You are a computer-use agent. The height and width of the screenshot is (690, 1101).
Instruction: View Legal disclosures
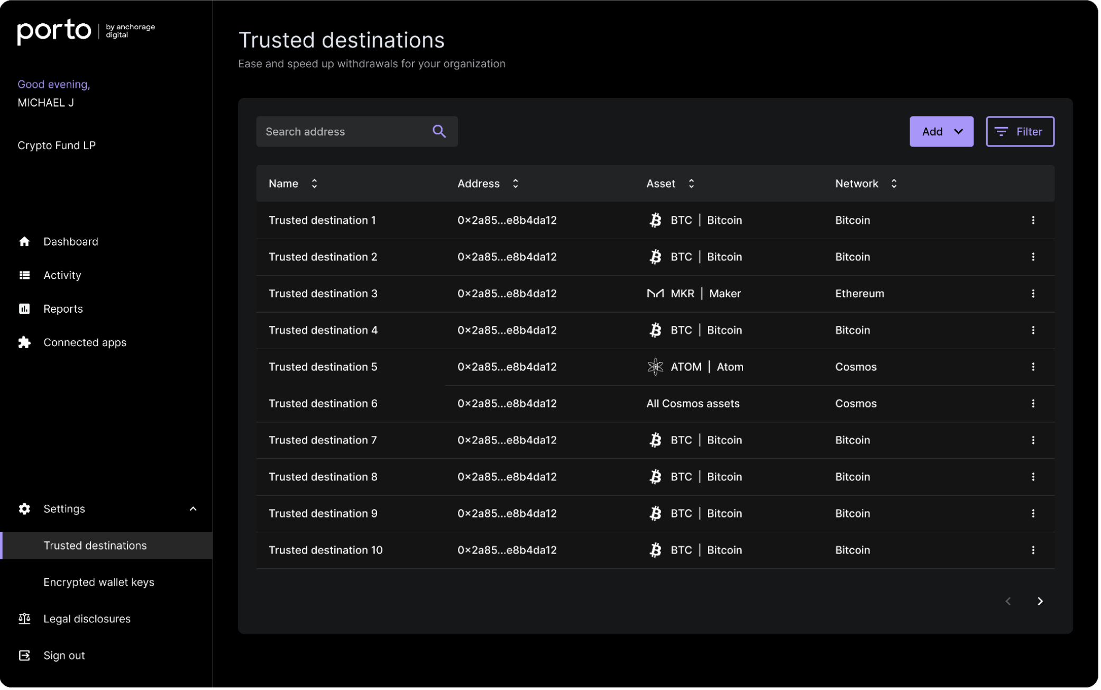[87, 620]
